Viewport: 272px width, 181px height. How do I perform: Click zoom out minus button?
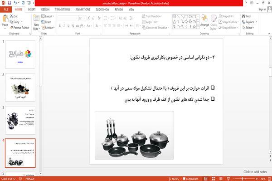coord(234,179)
